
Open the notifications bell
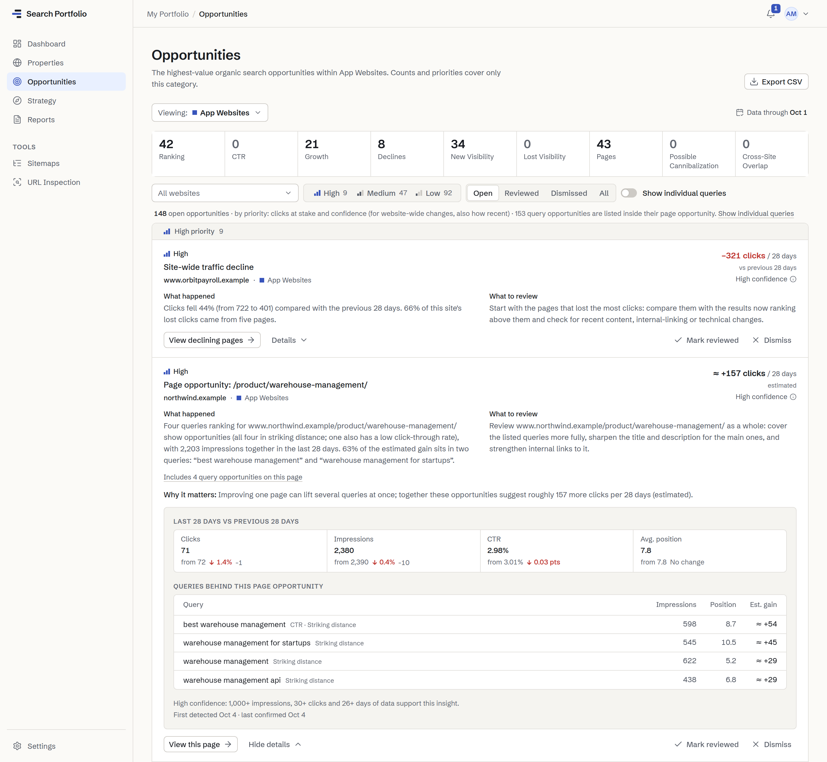click(770, 13)
